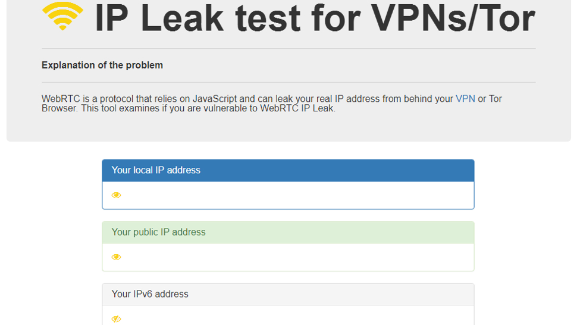Screen dimensions: 577x325
Task: Click the 'Explanation of the problem' heading
Action: [x=102, y=65]
